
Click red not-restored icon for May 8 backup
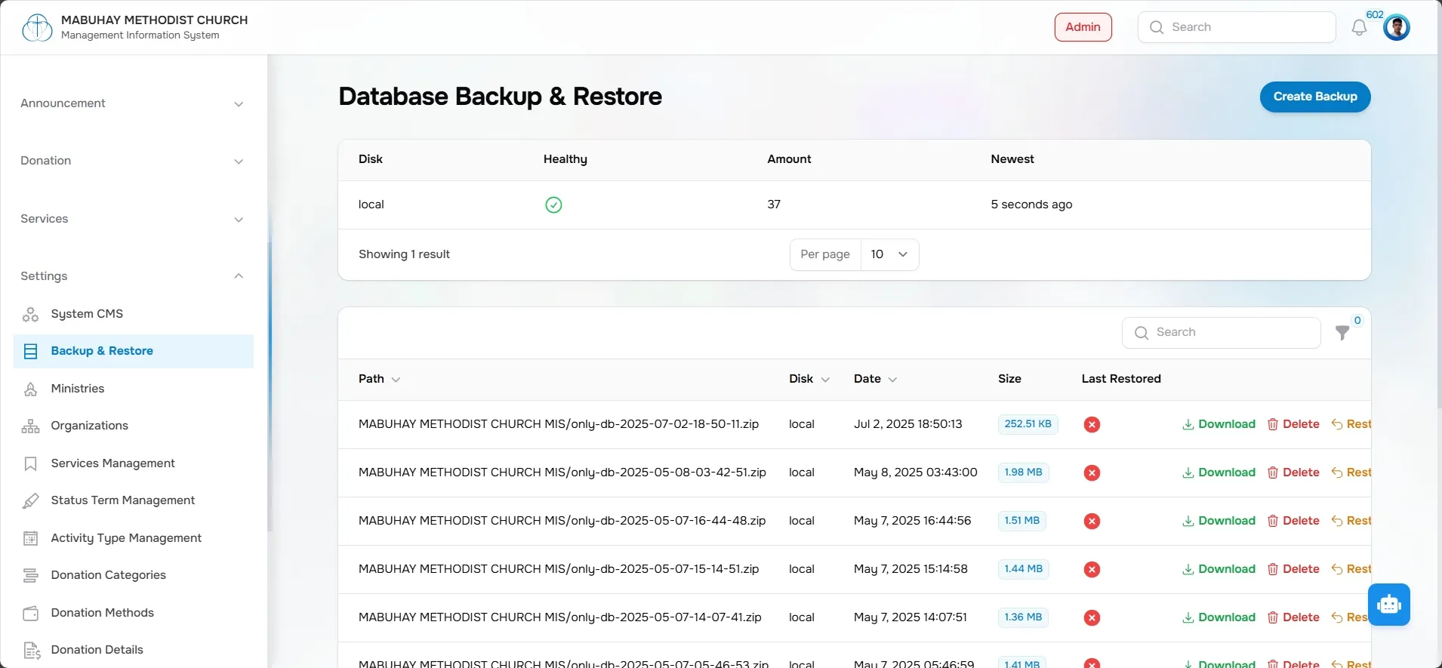[x=1092, y=473]
